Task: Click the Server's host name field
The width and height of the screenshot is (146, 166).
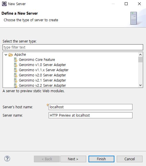Action: (x=91, y=107)
